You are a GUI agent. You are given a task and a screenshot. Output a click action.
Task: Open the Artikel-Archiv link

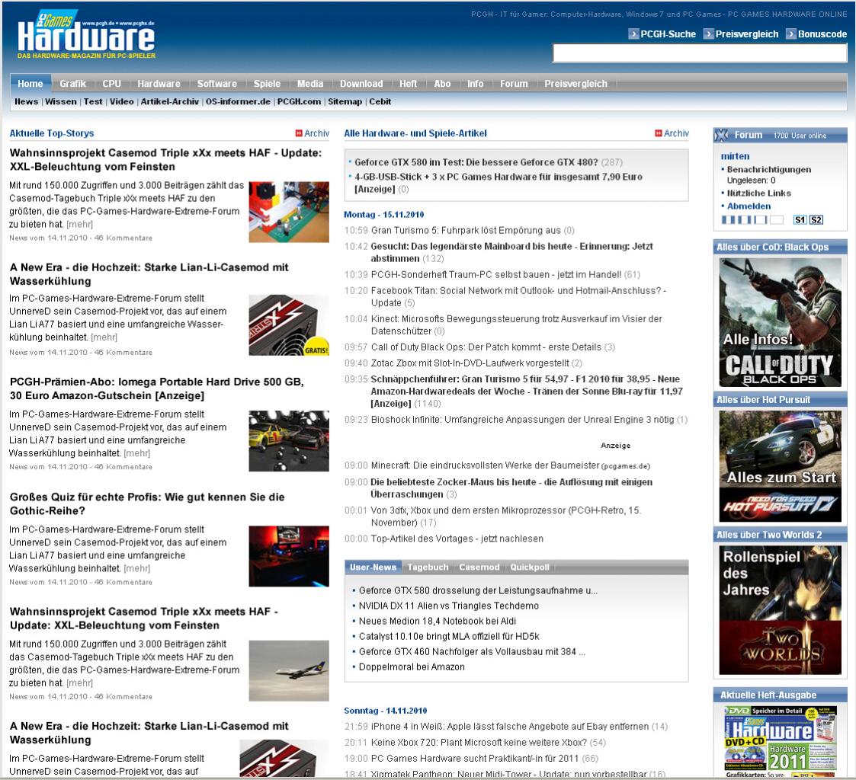170,101
